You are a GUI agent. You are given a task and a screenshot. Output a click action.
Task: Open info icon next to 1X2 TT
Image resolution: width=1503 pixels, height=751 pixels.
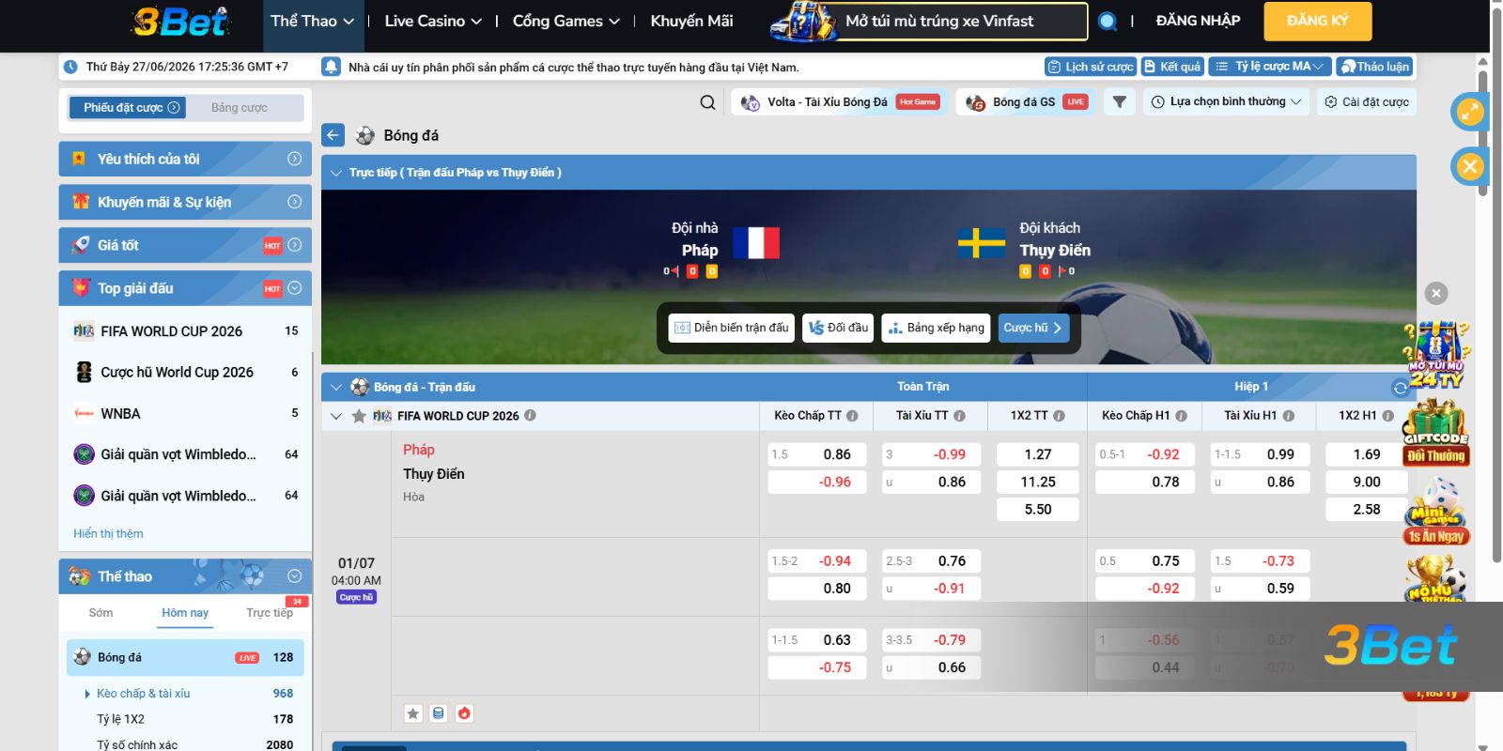pyautogui.click(x=1059, y=416)
